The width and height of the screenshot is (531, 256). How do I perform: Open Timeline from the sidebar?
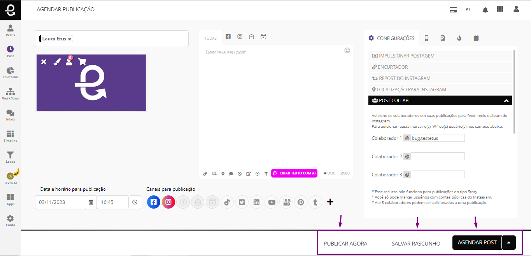coord(11,136)
